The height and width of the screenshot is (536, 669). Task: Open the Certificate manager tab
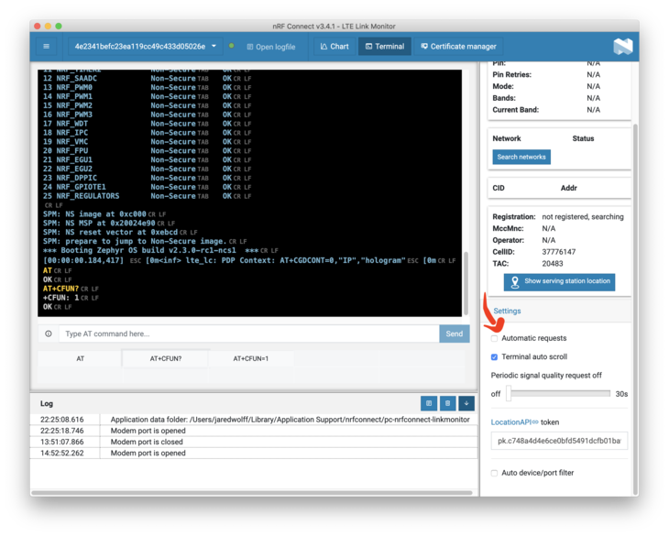click(x=458, y=47)
